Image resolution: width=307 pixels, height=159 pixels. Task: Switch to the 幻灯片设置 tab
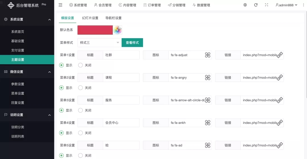pos(90,18)
